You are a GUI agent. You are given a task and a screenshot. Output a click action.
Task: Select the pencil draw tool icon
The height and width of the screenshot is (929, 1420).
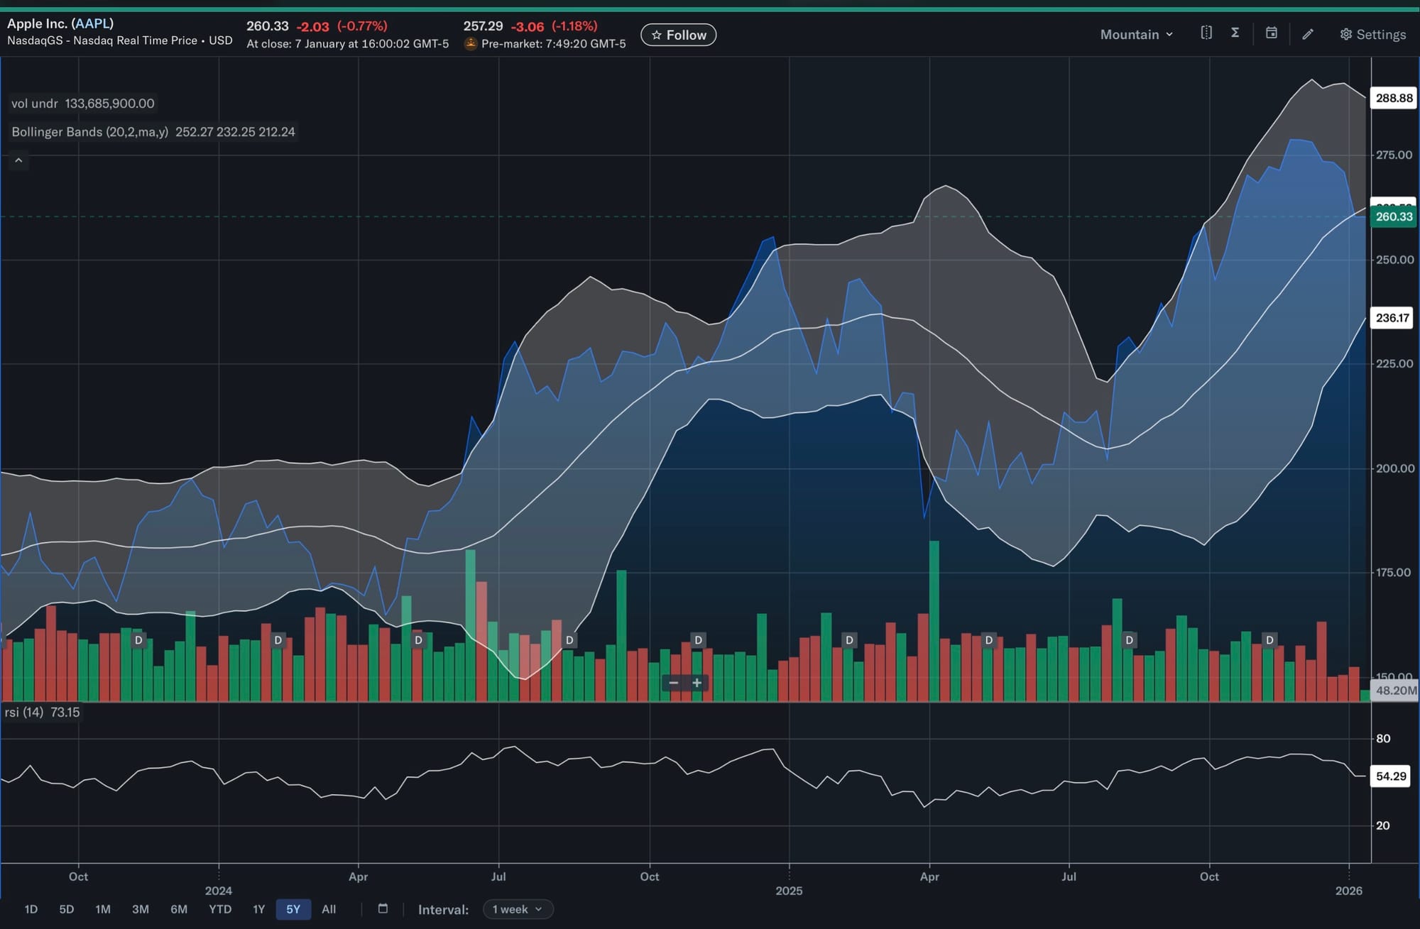[x=1308, y=34]
